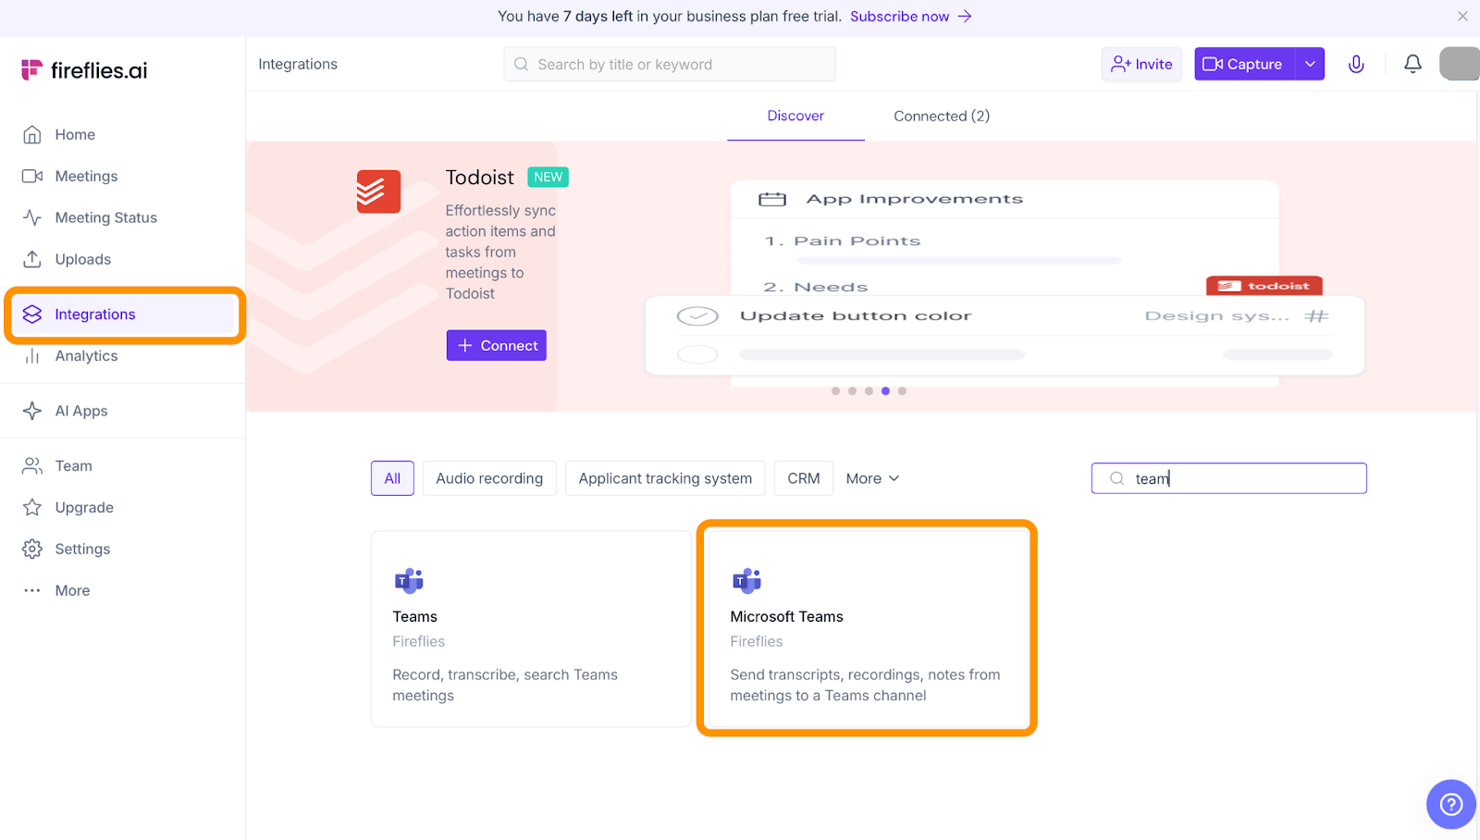The height and width of the screenshot is (840, 1480).
Task: Select the All category filter
Action: pos(392,478)
